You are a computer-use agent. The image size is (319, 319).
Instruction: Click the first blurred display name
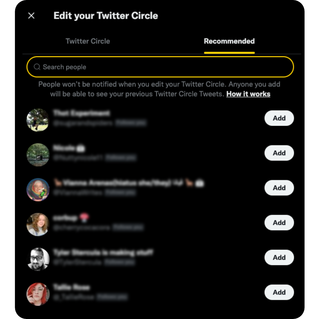82,113
